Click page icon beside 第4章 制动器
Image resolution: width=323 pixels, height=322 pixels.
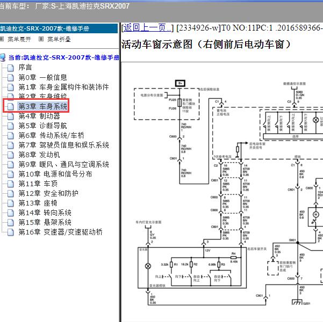point(11,116)
